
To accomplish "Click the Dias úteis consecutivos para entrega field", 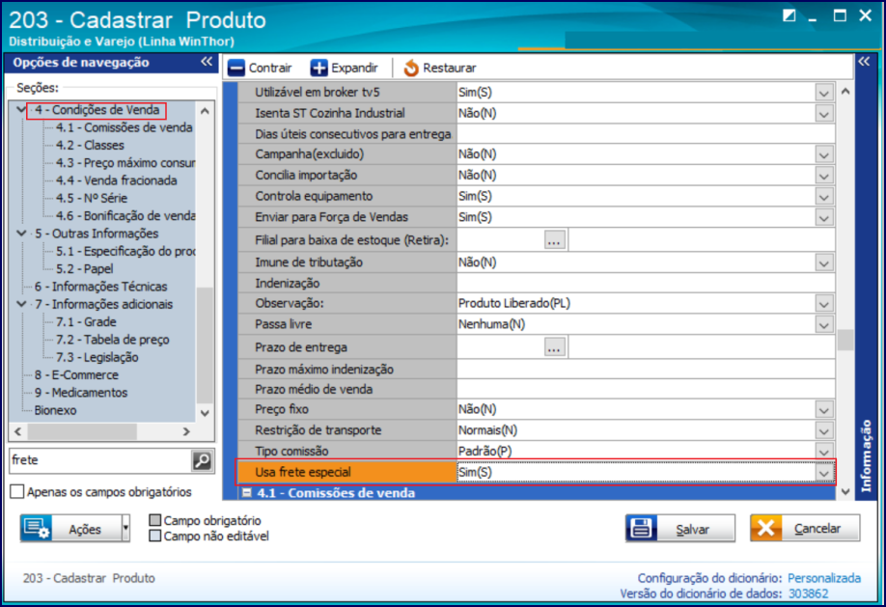I will pyautogui.click(x=646, y=134).
